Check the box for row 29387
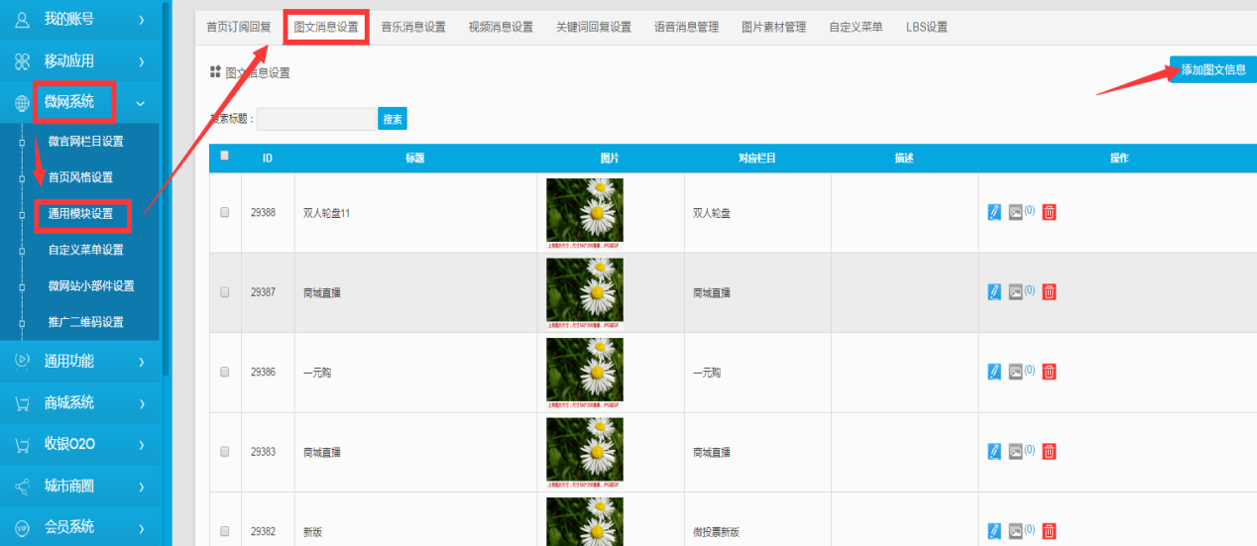This screenshot has height=546, width=1257. click(224, 292)
